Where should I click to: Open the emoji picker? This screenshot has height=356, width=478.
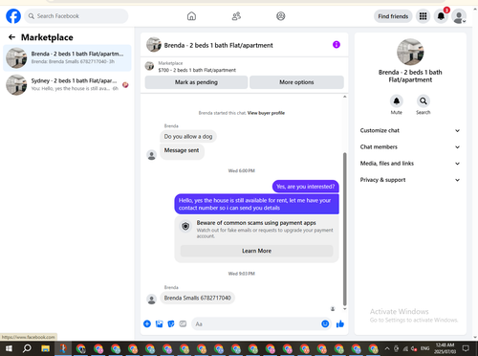pyautogui.click(x=325, y=323)
